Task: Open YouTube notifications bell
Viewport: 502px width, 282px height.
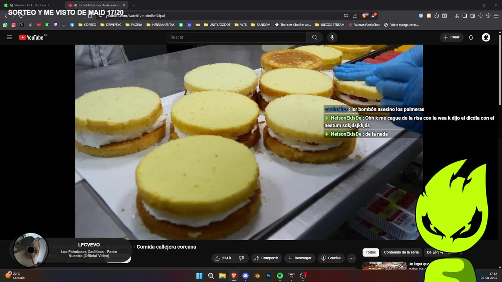Action: click(471, 37)
